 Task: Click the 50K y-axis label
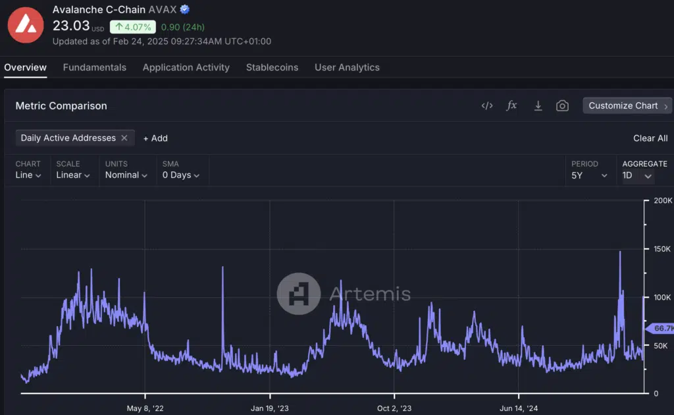pos(661,346)
